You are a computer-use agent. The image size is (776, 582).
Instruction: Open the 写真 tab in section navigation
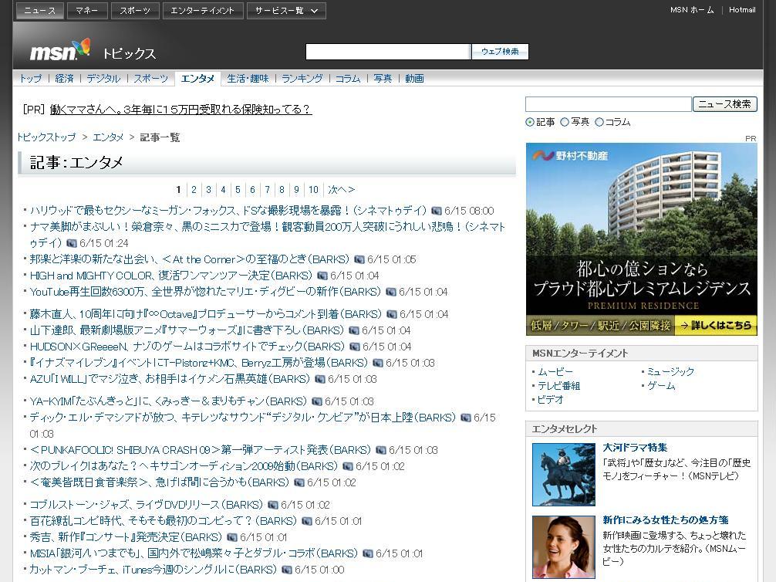pyautogui.click(x=383, y=78)
